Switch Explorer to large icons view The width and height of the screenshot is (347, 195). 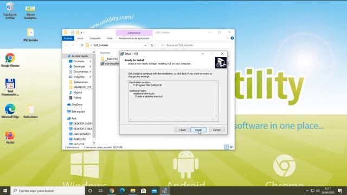(x=232, y=147)
